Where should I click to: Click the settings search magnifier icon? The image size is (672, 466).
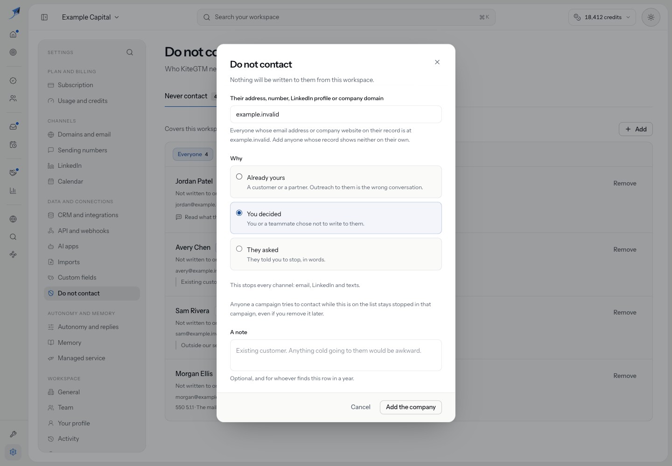[x=130, y=52]
